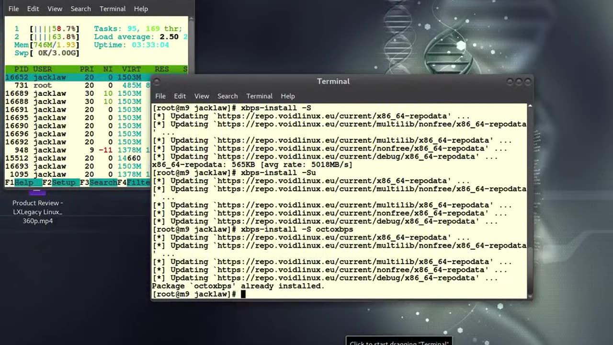This screenshot has width=613, height=345.
Task: Open Terminal menu in front Terminal window
Action: coord(259,96)
